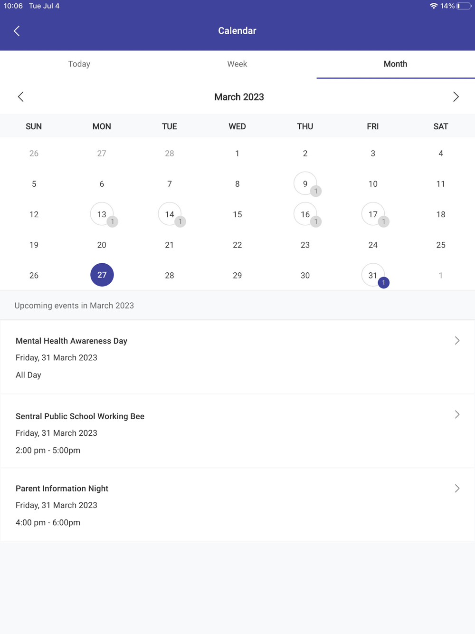Screen dimensions: 475x634
Task: Open the Mental Health Awareness Day chevron
Action: point(457,341)
